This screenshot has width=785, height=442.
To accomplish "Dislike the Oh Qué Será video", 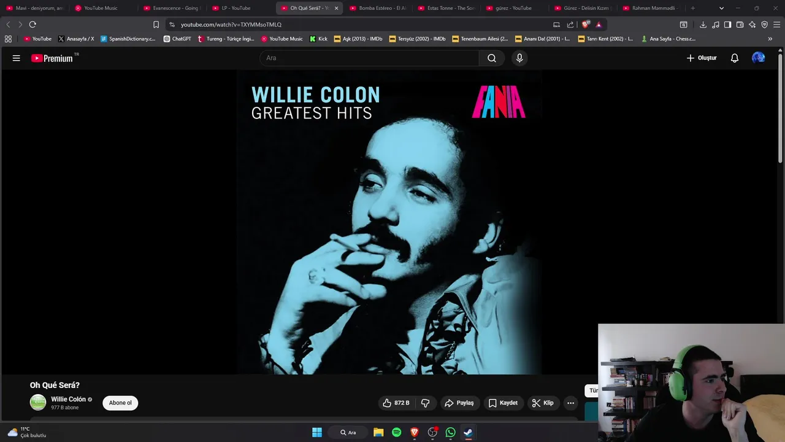I will (425, 403).
